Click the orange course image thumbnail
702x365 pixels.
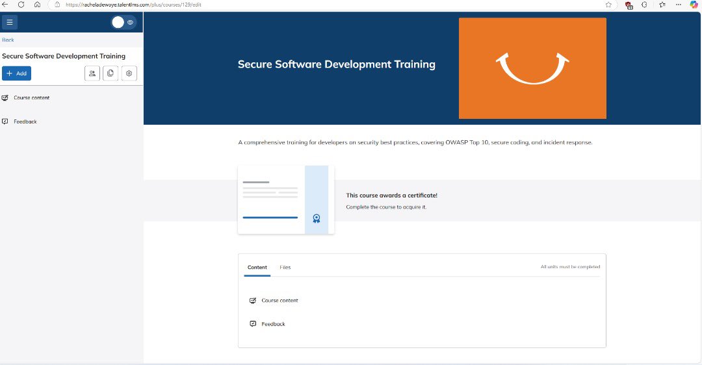tap(532, 68)
